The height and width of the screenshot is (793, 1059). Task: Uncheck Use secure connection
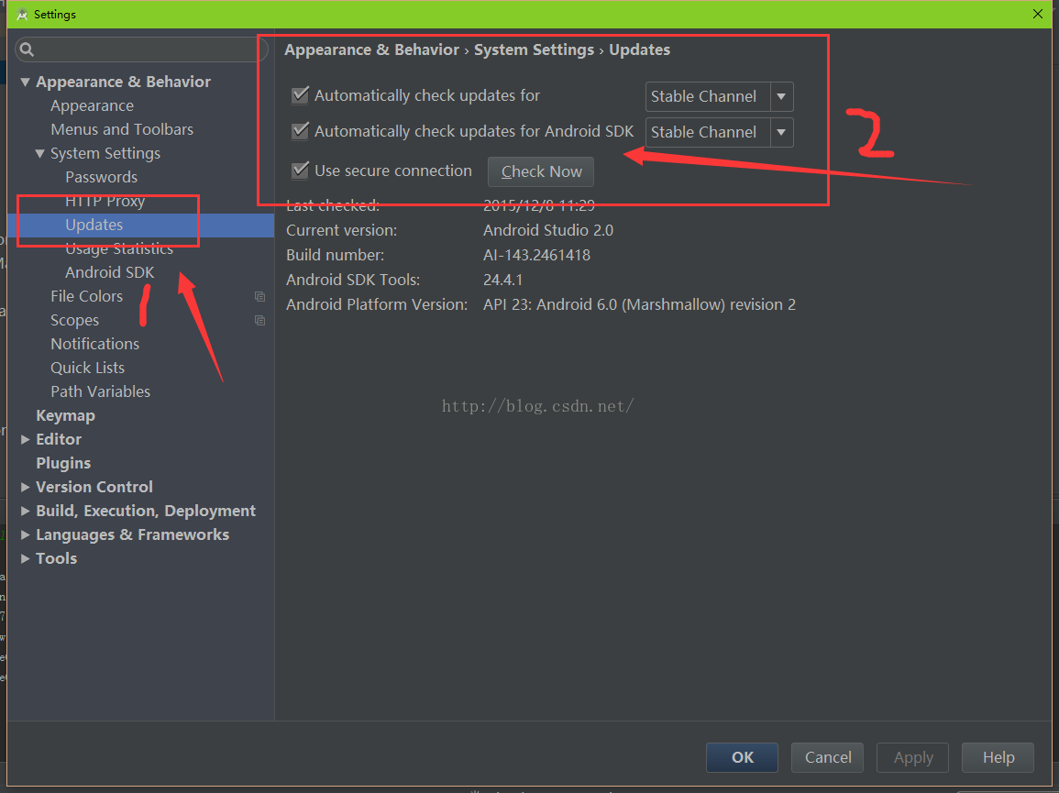[300, 171]
